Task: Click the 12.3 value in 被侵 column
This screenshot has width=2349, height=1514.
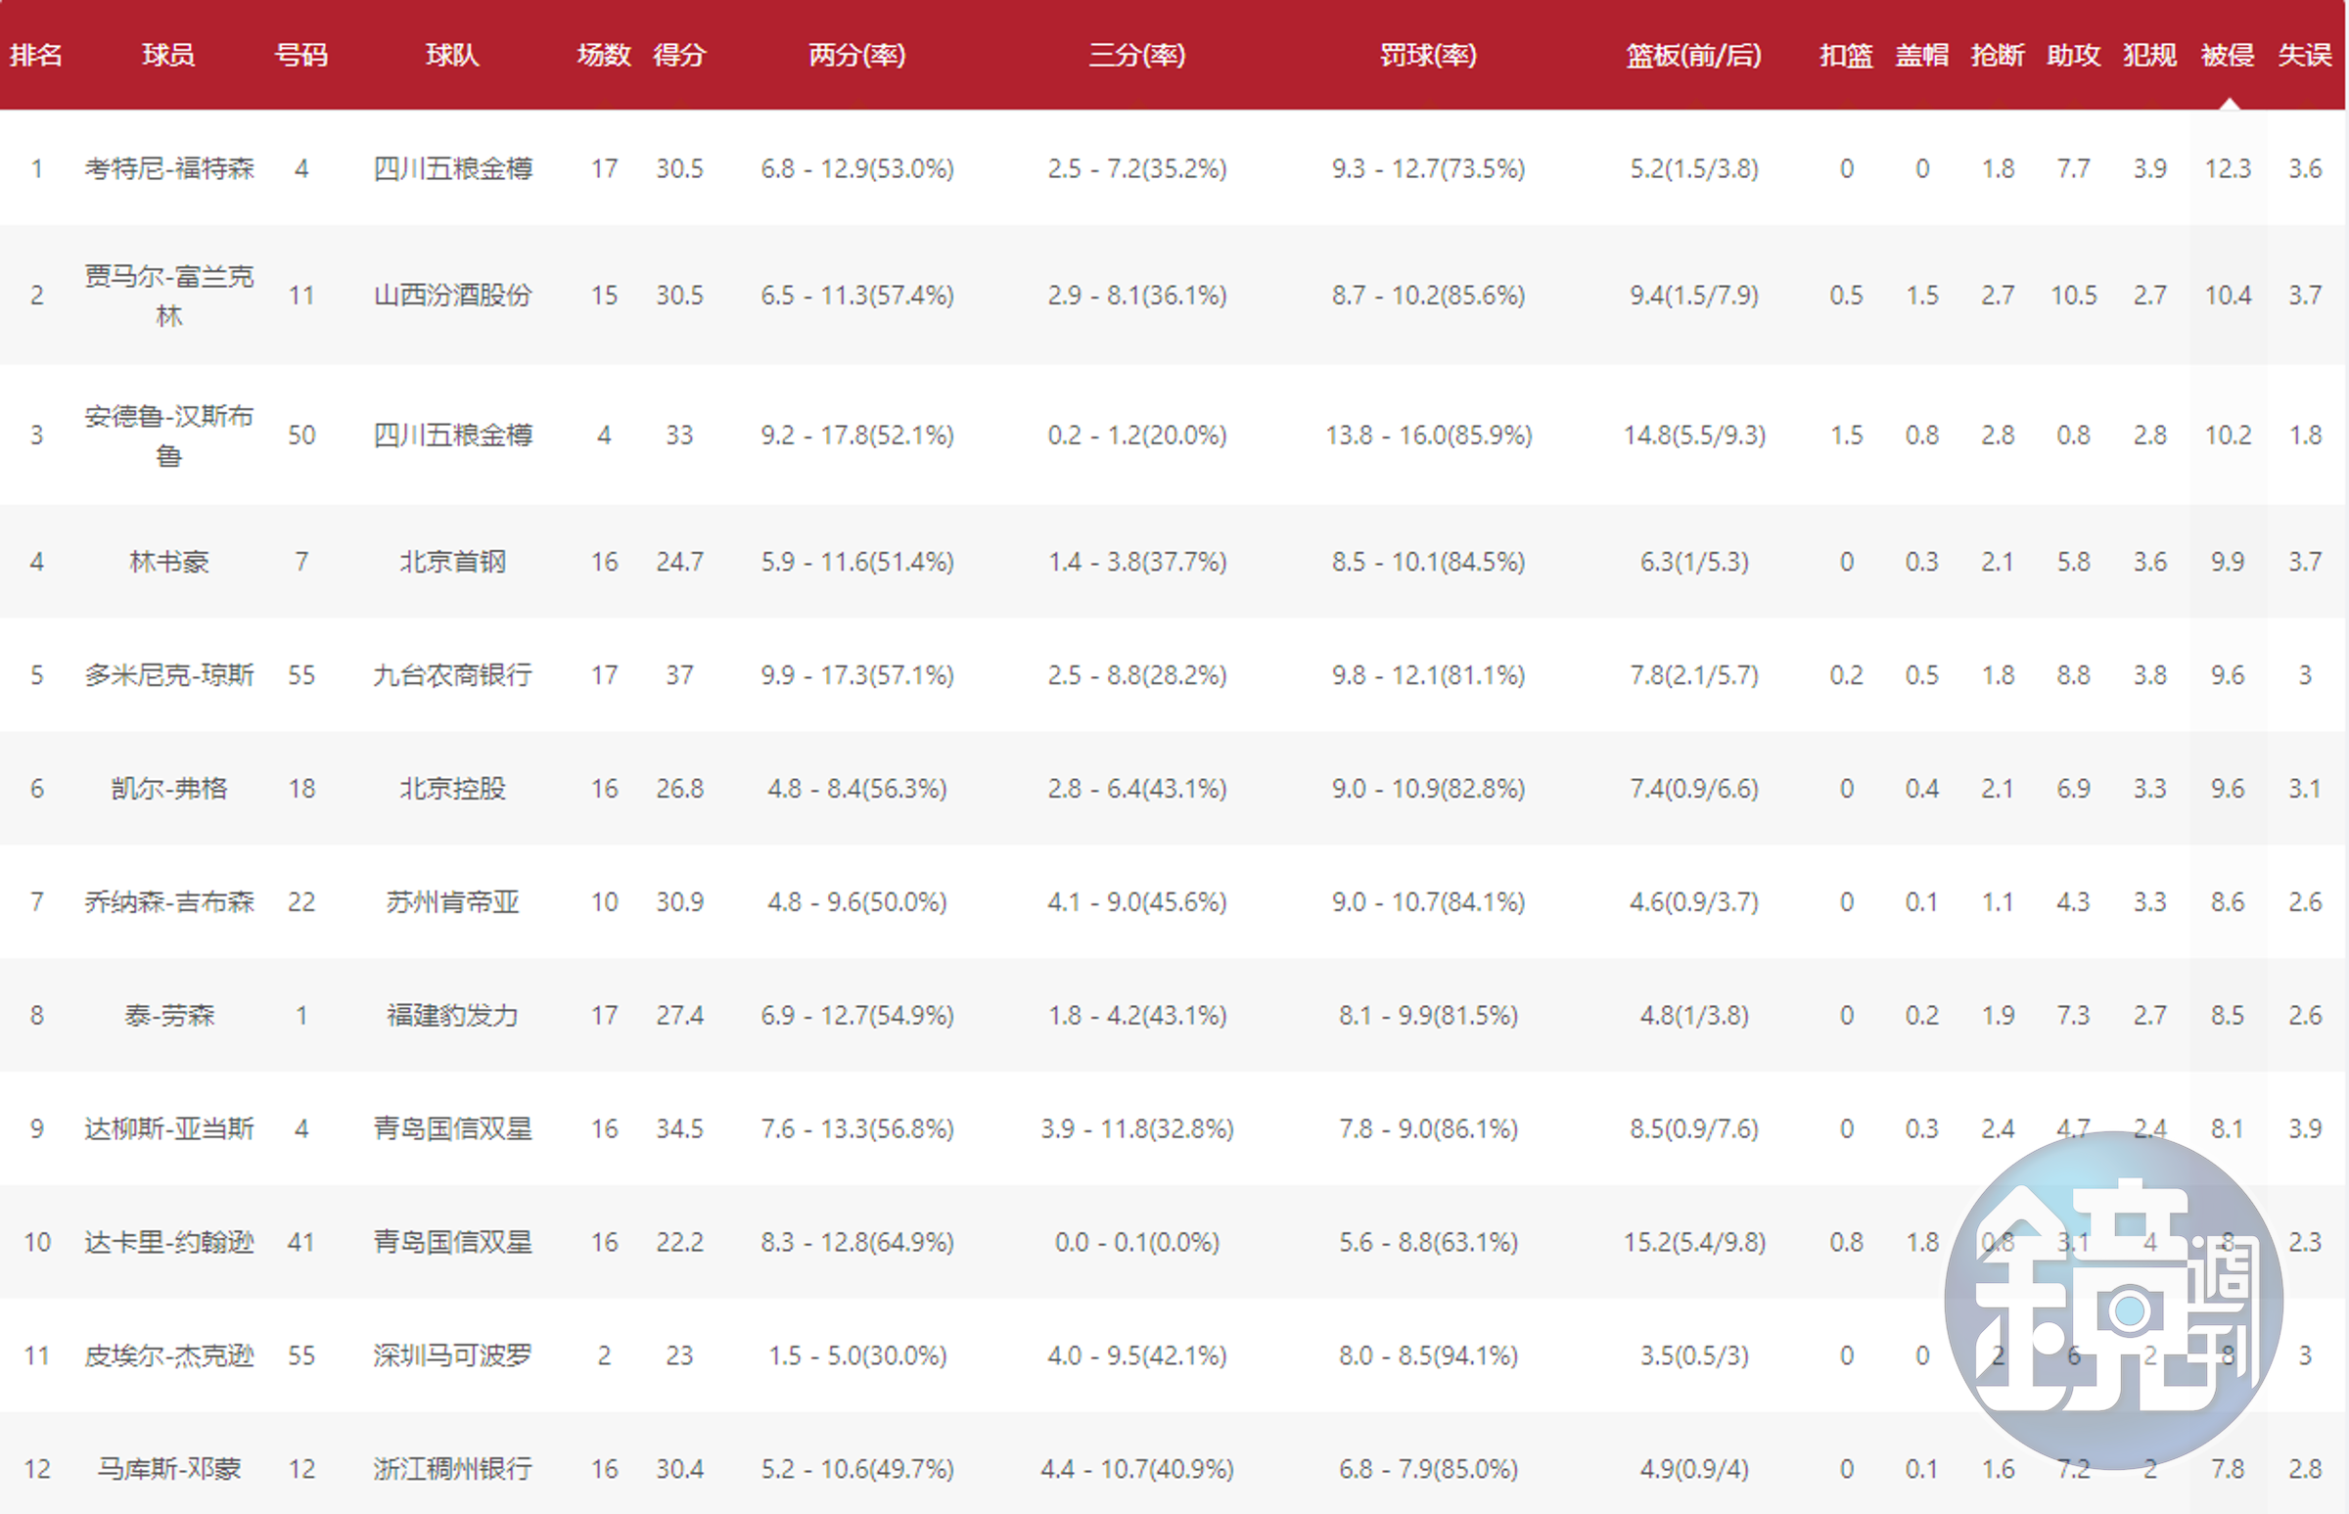Action: pos(2227,168)
